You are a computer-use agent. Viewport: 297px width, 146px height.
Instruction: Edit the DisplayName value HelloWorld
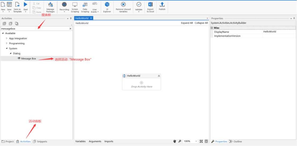[x=279, y=32]
